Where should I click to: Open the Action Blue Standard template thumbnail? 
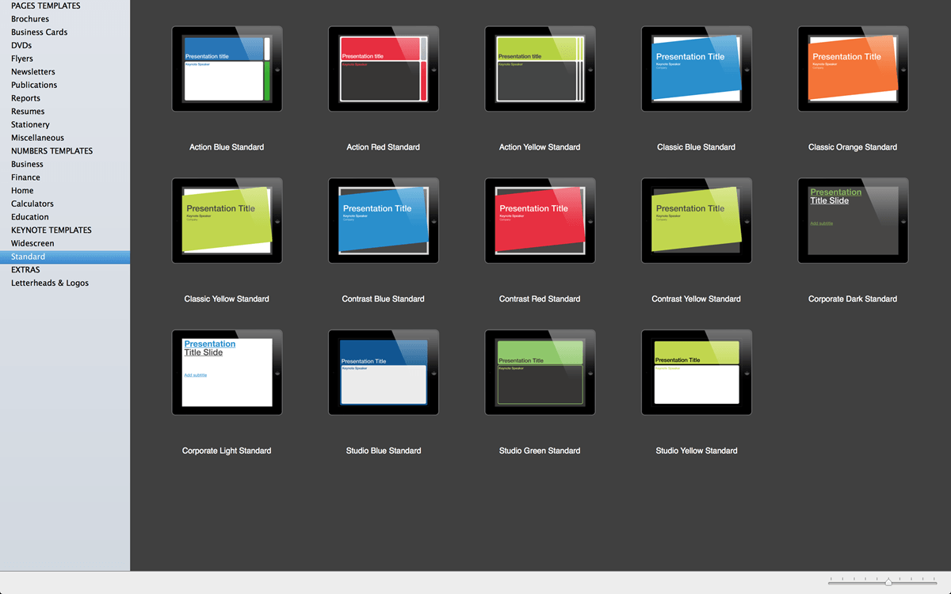pos(227,69)
